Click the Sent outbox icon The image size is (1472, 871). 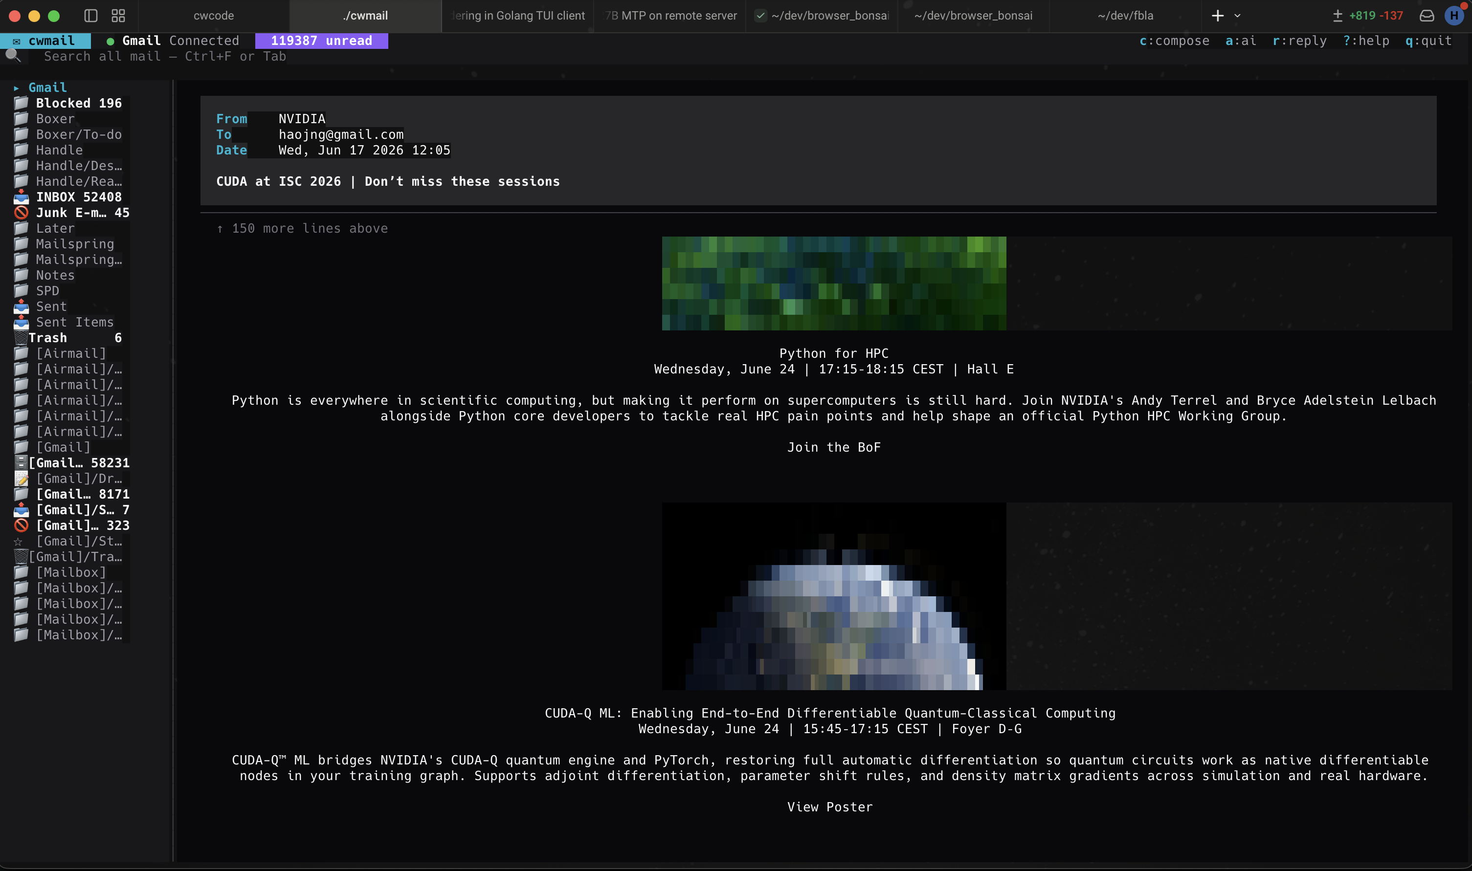pyautogui.click(x=21, y=306)
